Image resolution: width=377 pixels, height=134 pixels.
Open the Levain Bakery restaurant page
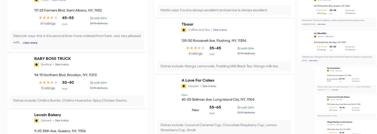[48, 115]
